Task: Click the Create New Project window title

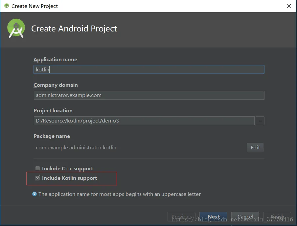Action: click(x=34, y=6)
